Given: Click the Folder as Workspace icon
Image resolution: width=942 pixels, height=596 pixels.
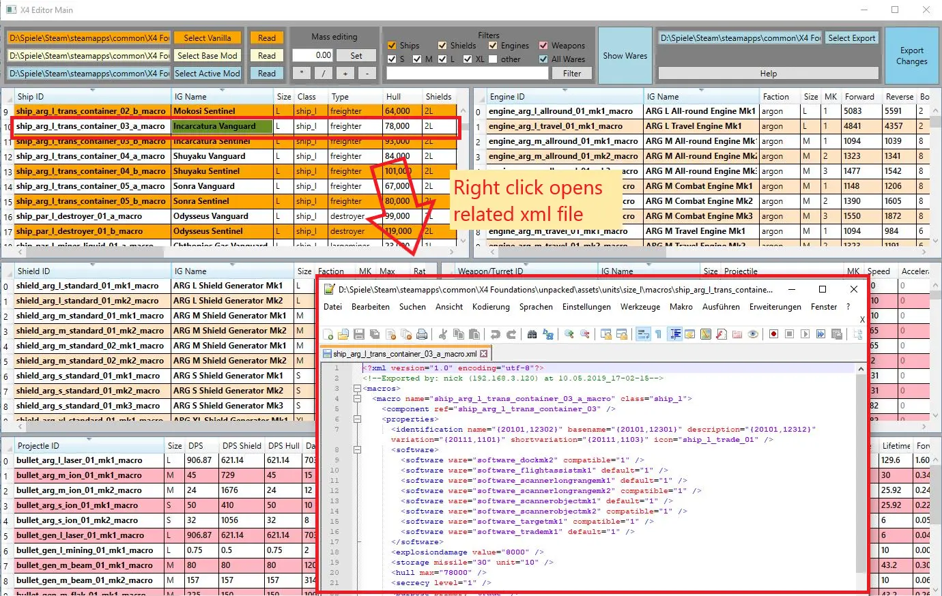Looking at the screenshot, I should (737, 334).
